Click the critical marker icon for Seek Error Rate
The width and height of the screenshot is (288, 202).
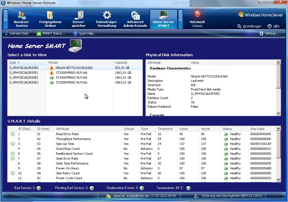point(12,158)
